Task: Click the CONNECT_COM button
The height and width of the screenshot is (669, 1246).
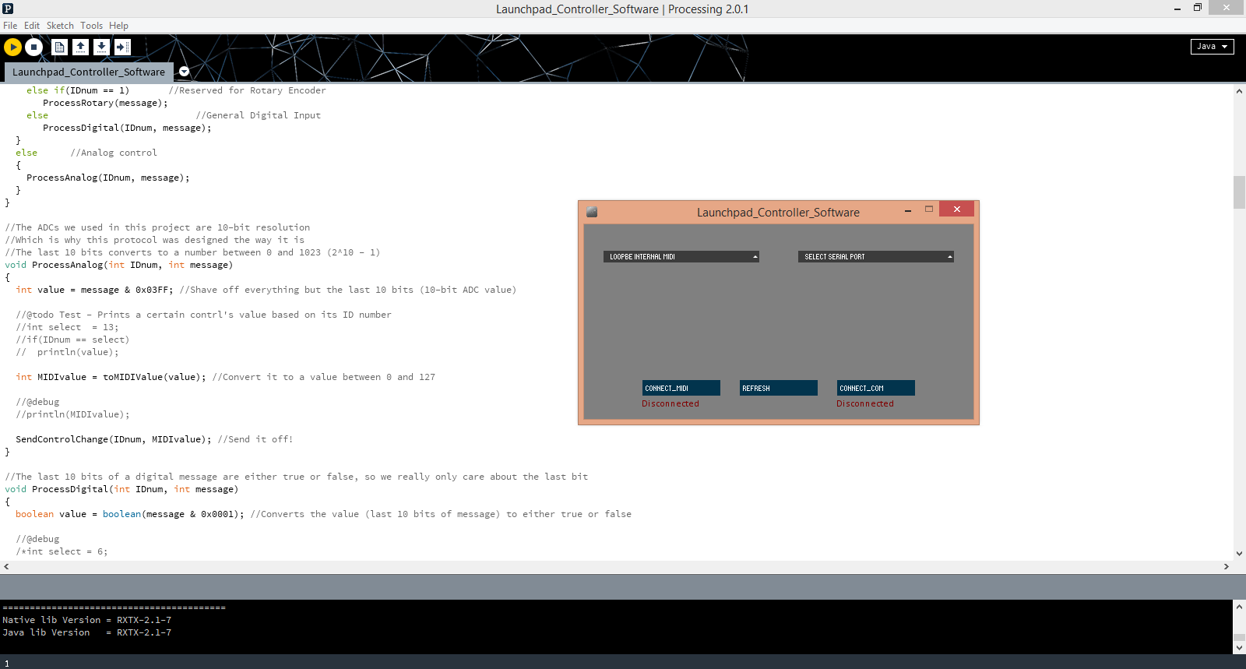Action: [875, 388]
